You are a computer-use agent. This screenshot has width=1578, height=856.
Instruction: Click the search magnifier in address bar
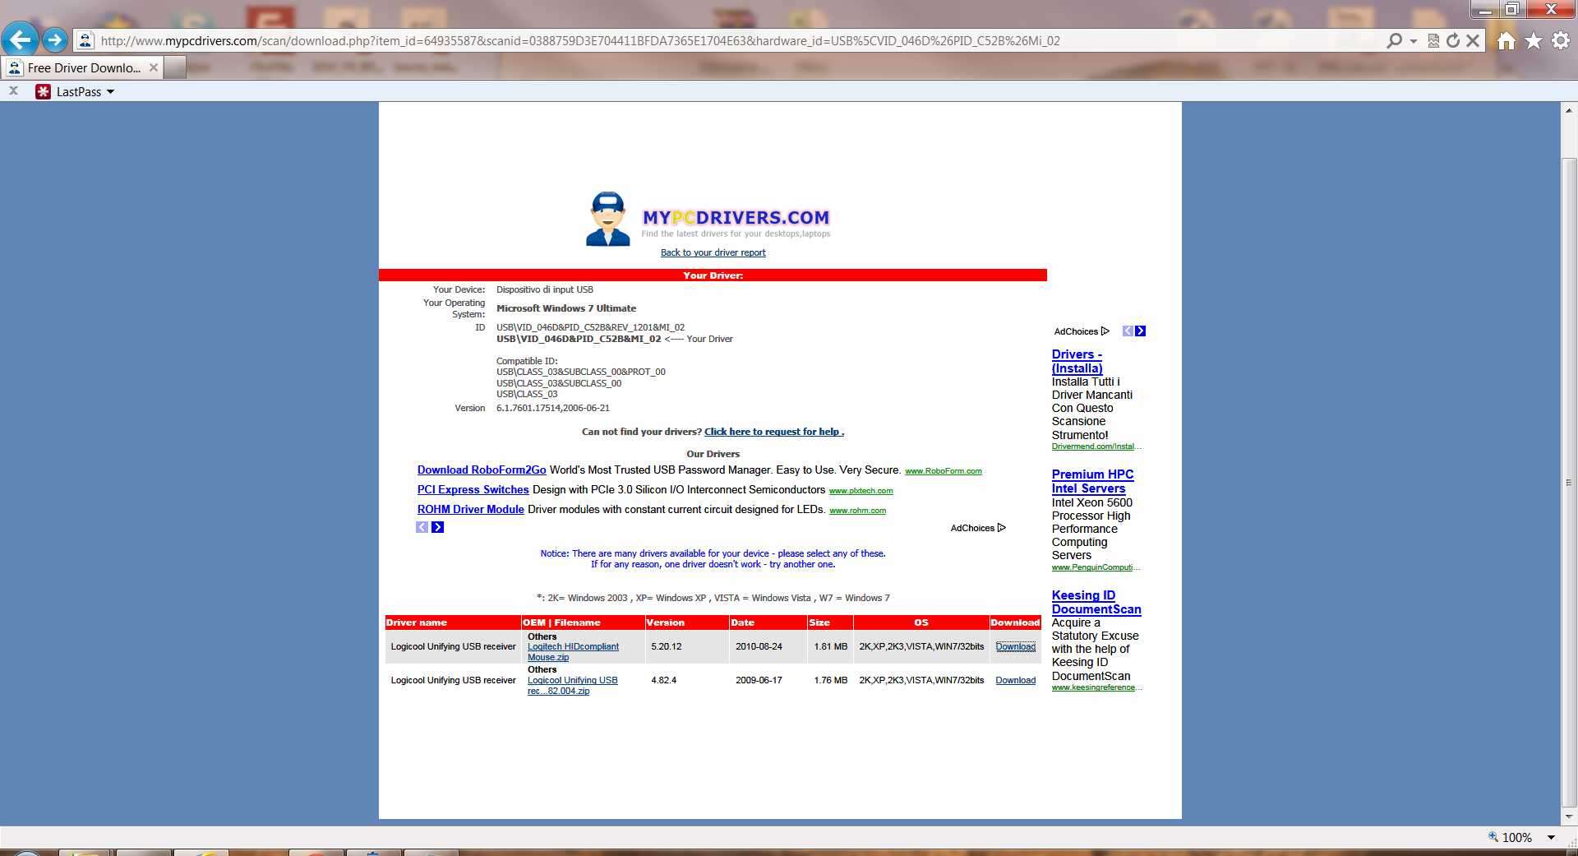tap(1394, 40)
